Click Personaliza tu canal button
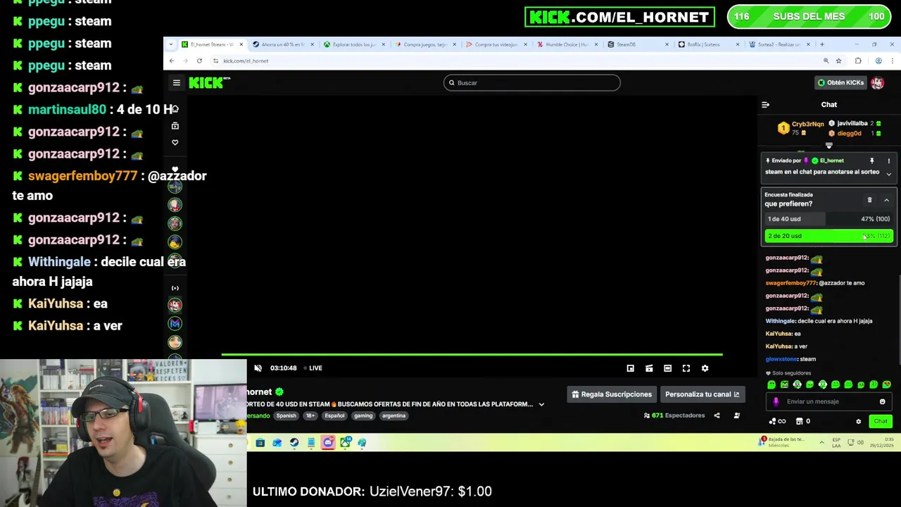 tap(702, 394)
